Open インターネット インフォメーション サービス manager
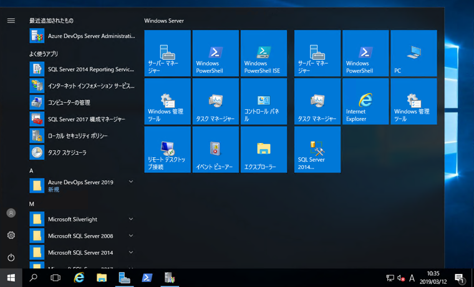The image size is (474, 287). pos(82,86)
